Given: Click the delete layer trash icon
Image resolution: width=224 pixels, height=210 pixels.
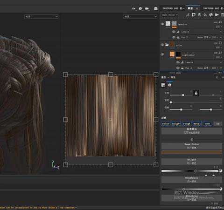Looking at the screenshot, I should (222, 15).
